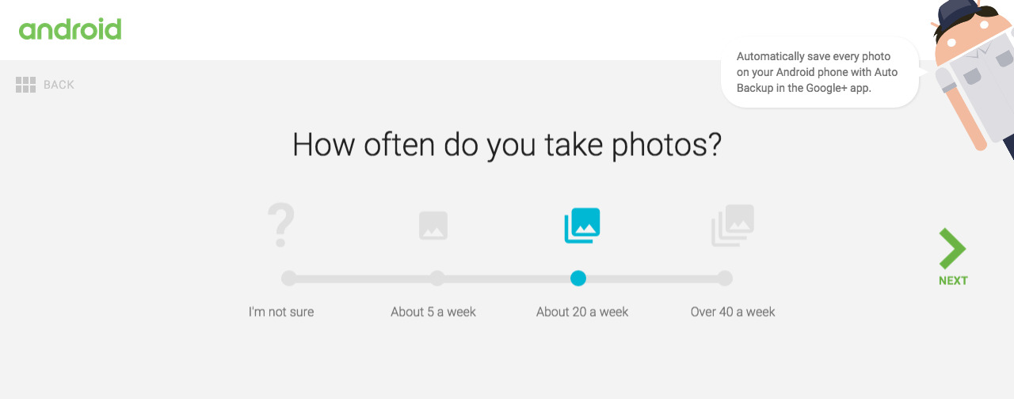
Task: Select the slider dot above "I'm not sure"
Action: 289,279
